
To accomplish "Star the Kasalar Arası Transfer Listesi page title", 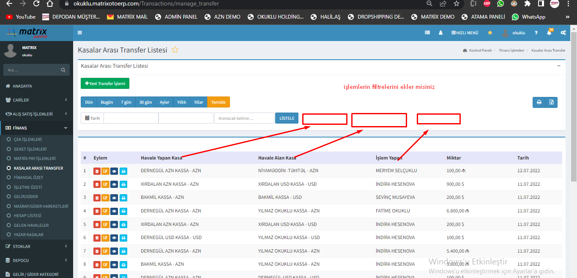I will [175, 50].
